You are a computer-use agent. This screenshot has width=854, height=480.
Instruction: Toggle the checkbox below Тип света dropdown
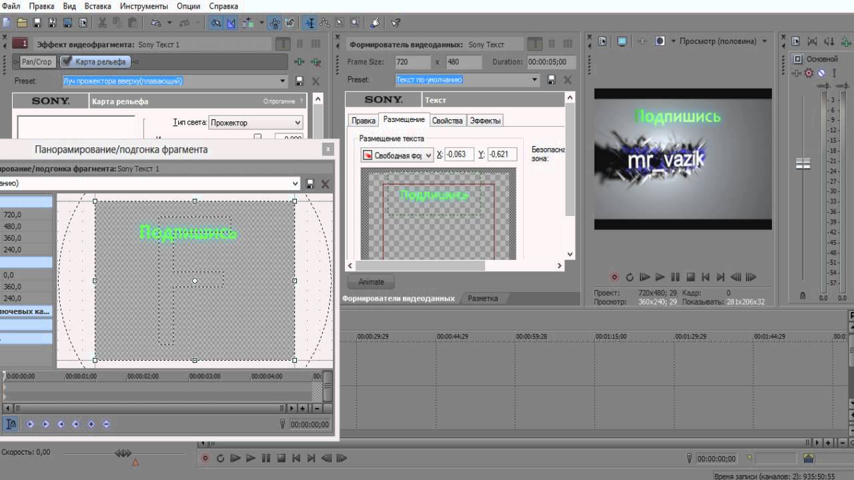coord(258,137)
